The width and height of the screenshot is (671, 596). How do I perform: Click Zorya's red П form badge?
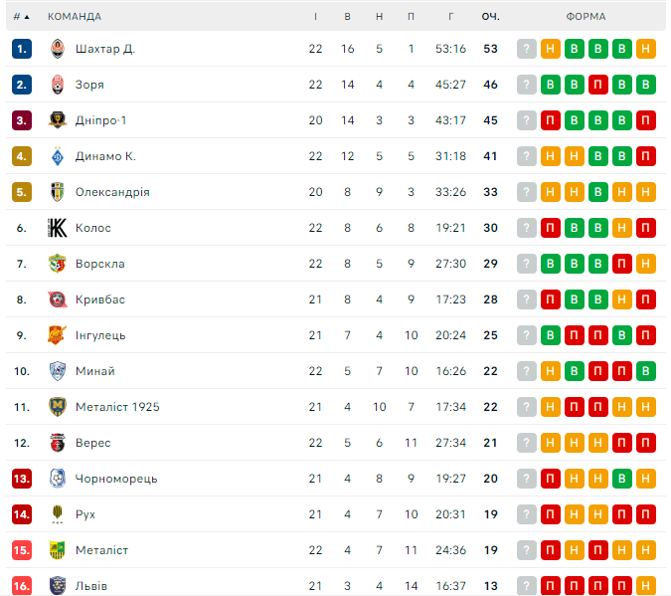[598, 85]
